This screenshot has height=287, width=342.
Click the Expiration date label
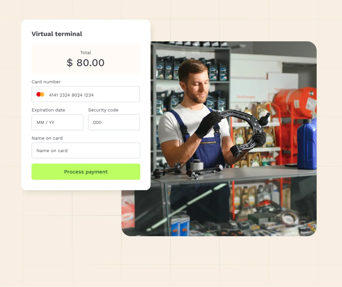48,110
